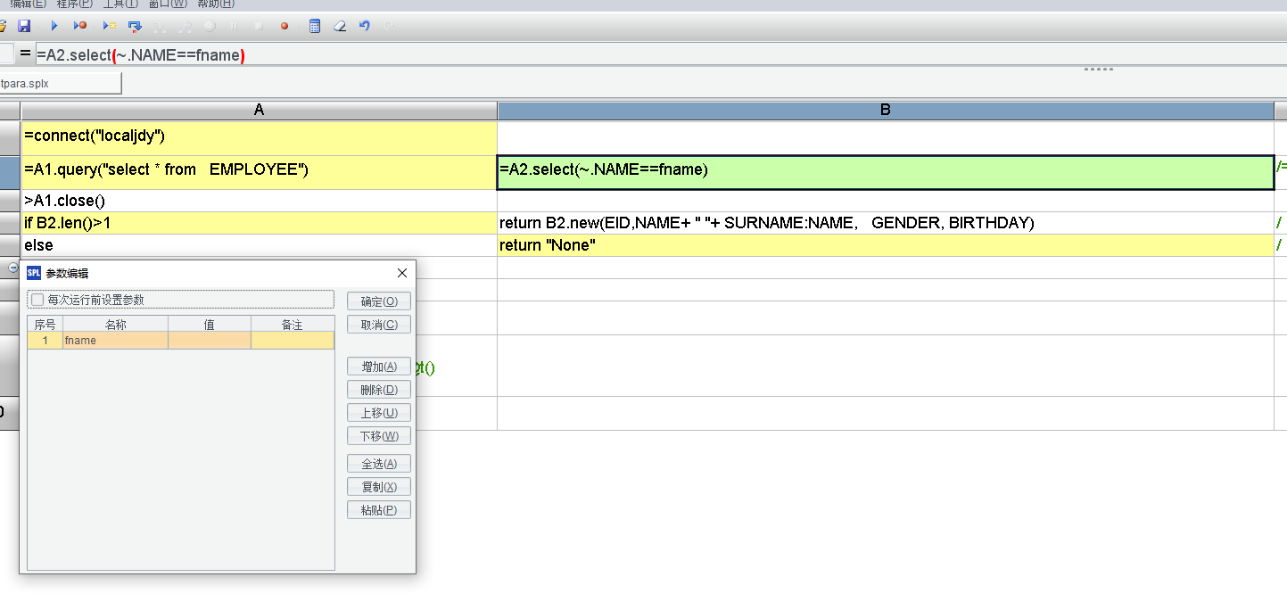Click the 删除(D) delete button

(379, 390)
